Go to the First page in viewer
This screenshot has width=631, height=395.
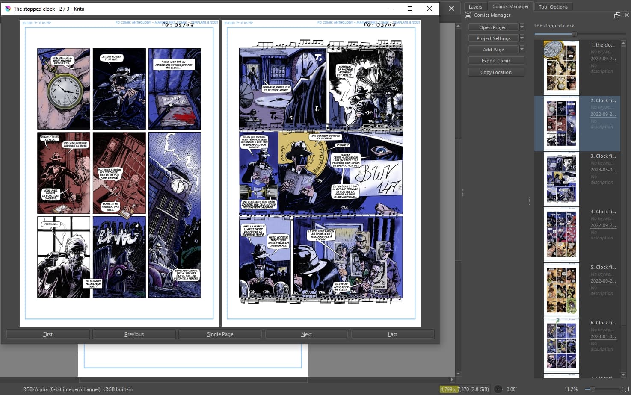(x=48, y=334)
